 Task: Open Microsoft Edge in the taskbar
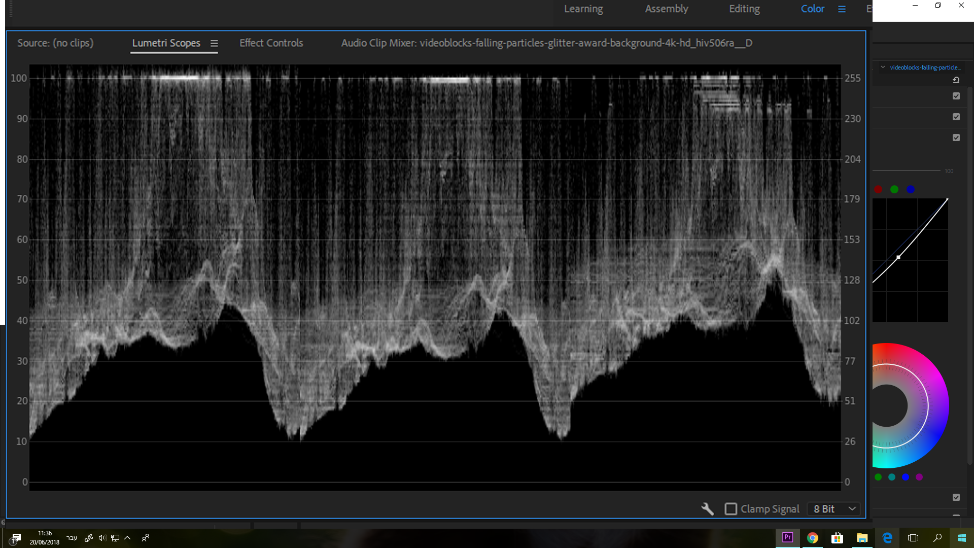coord(887,538)
